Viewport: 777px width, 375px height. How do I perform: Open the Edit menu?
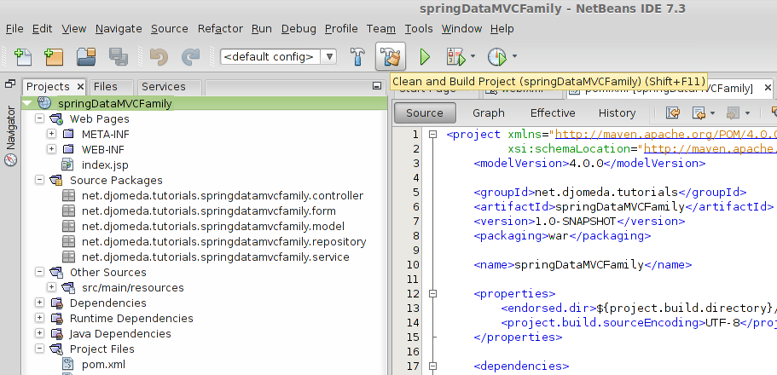point(42,29)
